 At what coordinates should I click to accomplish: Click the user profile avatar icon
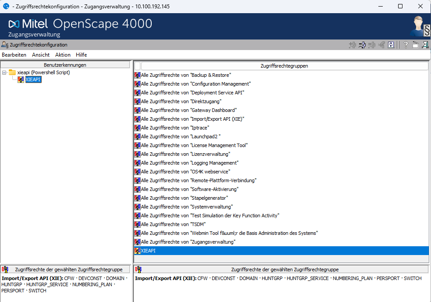pyautogui.click(x=420, y=26)
